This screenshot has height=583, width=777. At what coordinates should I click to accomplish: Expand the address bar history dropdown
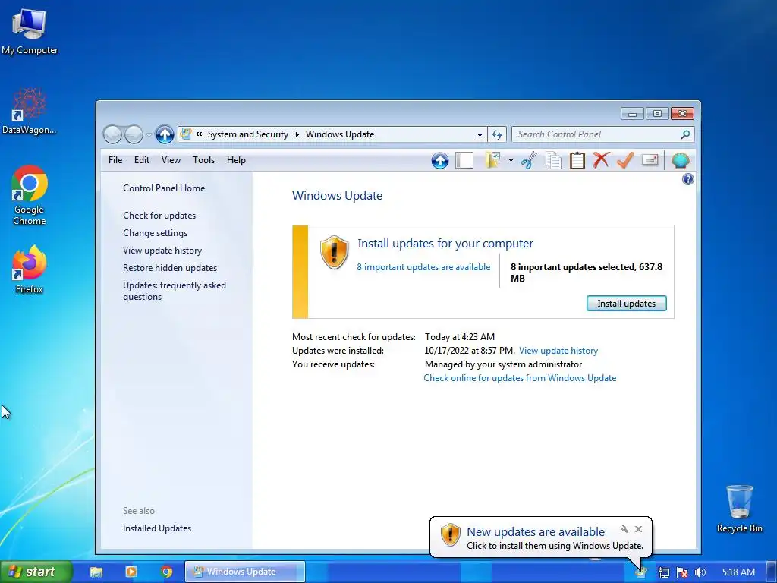[480, 134]
